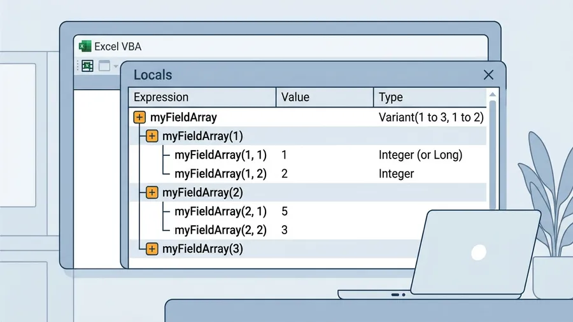Select the myFieldArray(3) row label

(203, 249)
